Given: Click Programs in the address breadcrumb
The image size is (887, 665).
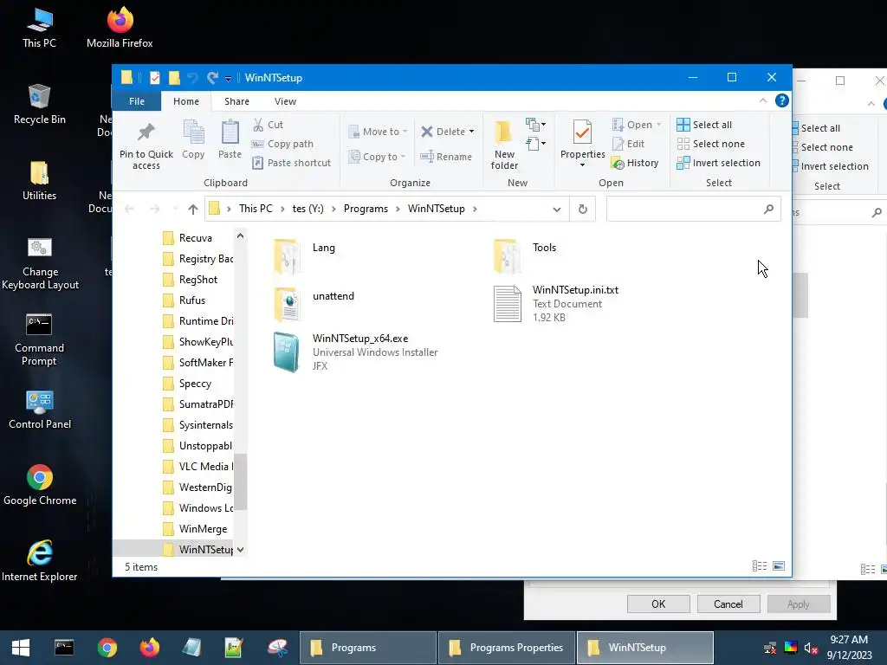Looking at the screenshot, I should 366,209.
